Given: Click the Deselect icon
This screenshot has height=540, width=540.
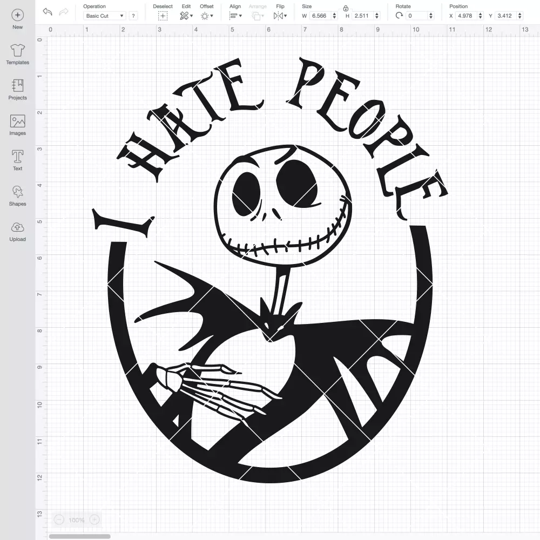Looking at the screenshot, I should [x=163, y=16].
